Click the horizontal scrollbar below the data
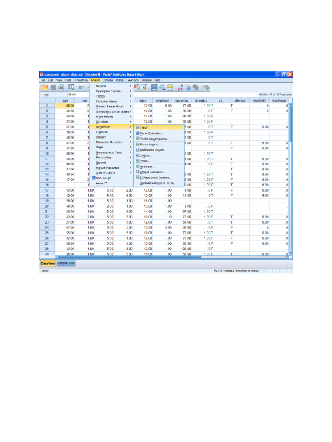 172,257
